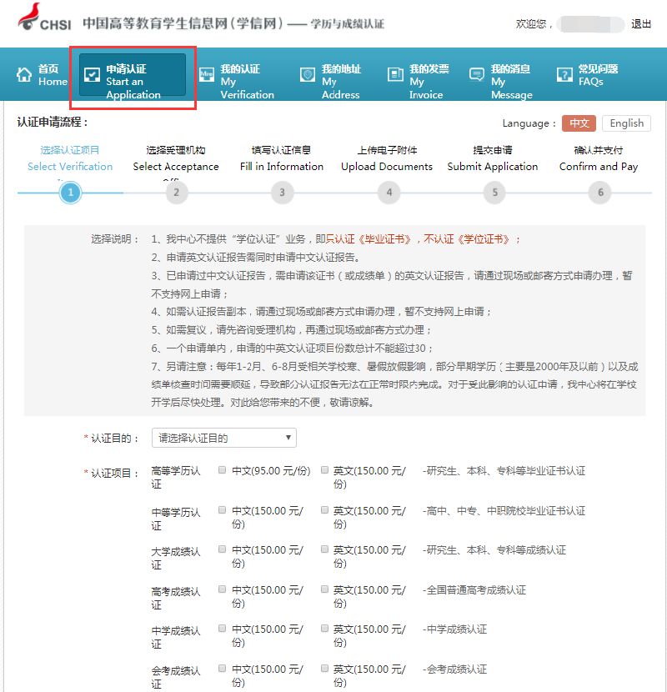
Task: Click Fill in Information step label
Action: tap(282, 167)
